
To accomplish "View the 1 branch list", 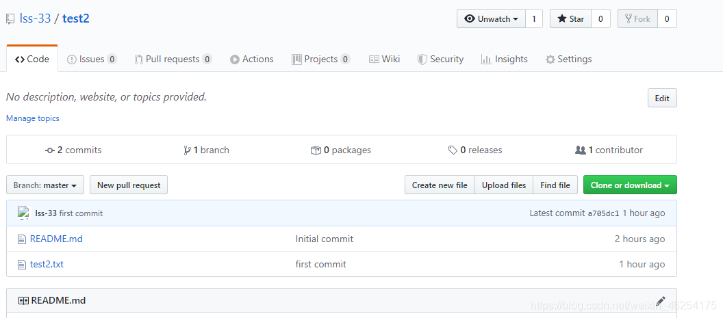I will coord(206,150).
